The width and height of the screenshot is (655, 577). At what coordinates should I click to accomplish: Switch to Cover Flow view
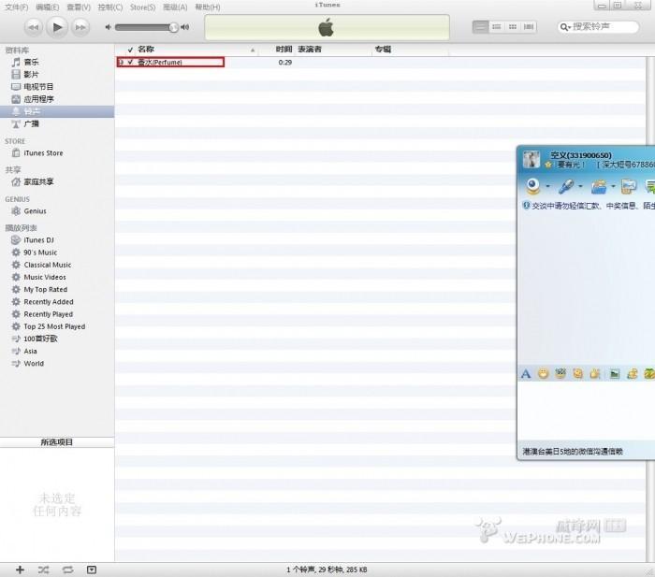click(x=529, y=27)
